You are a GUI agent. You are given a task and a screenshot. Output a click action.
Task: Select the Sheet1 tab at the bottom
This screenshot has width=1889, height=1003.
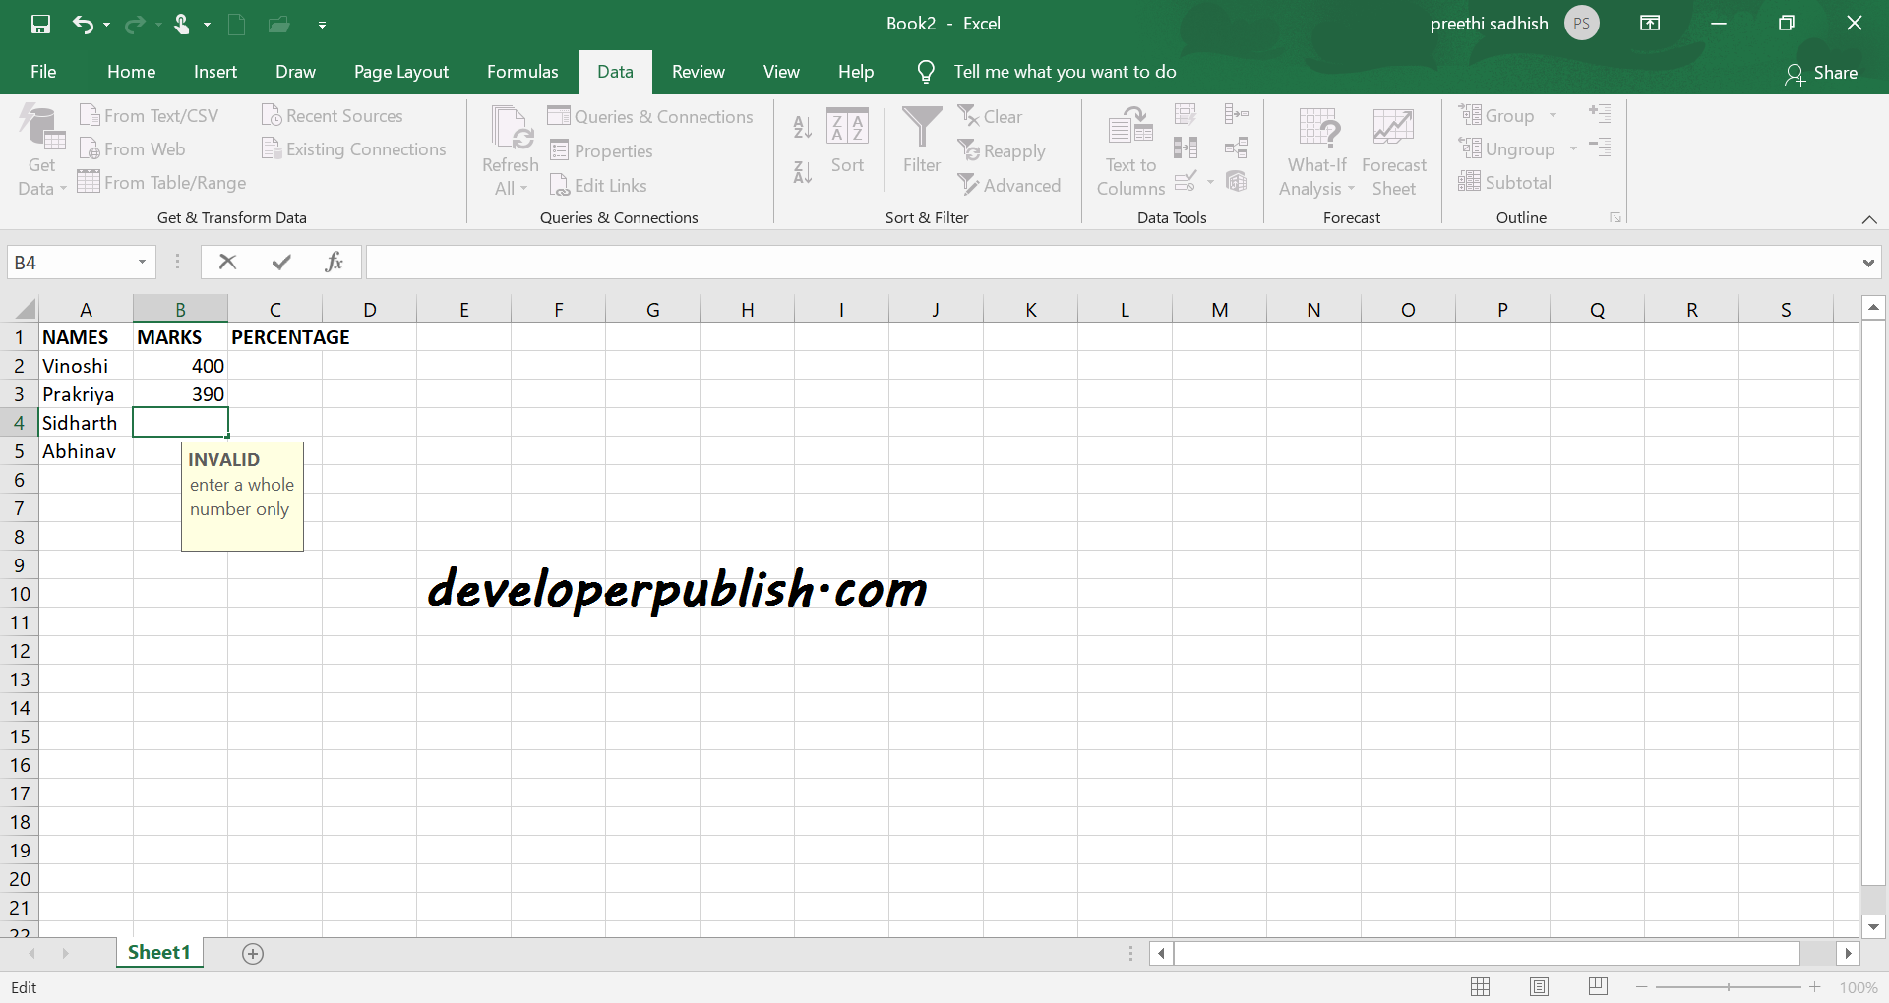[x=158, y=952]
